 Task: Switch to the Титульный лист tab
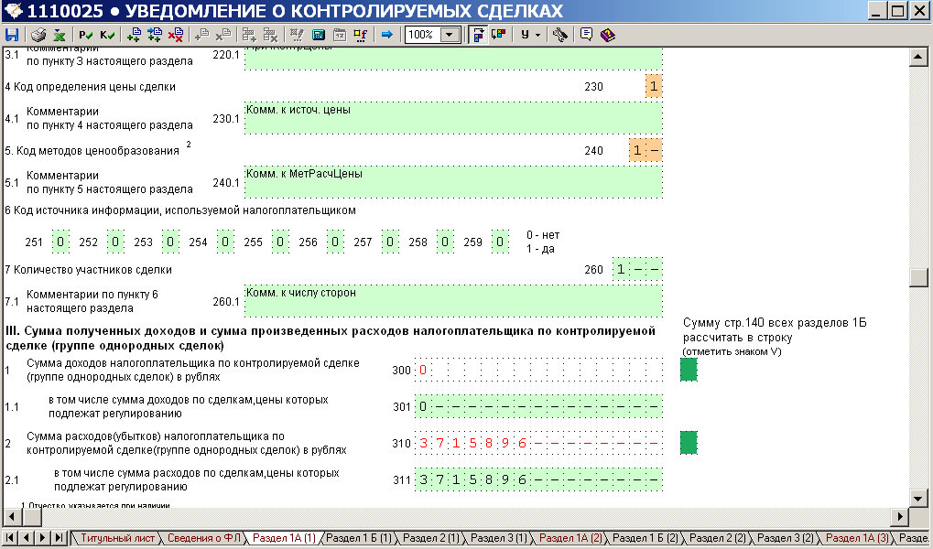click(116, 538)
